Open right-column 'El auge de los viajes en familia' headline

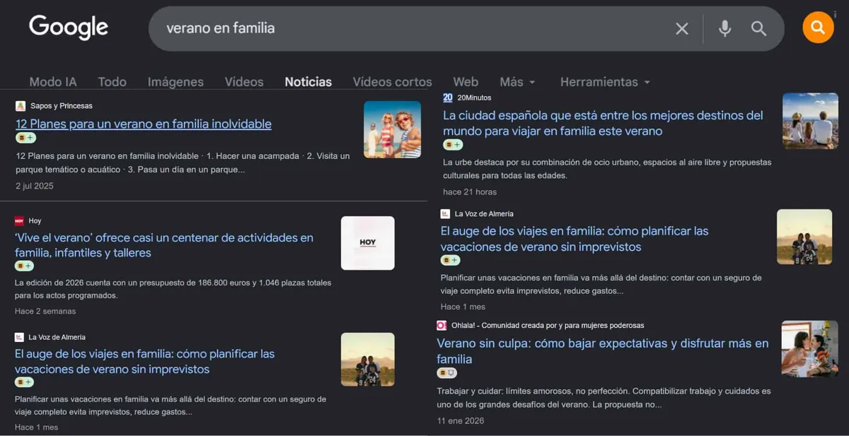click(x=574, y=239)
